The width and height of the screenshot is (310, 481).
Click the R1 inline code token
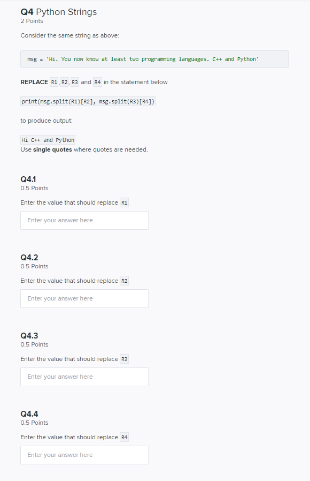[55, 82]
